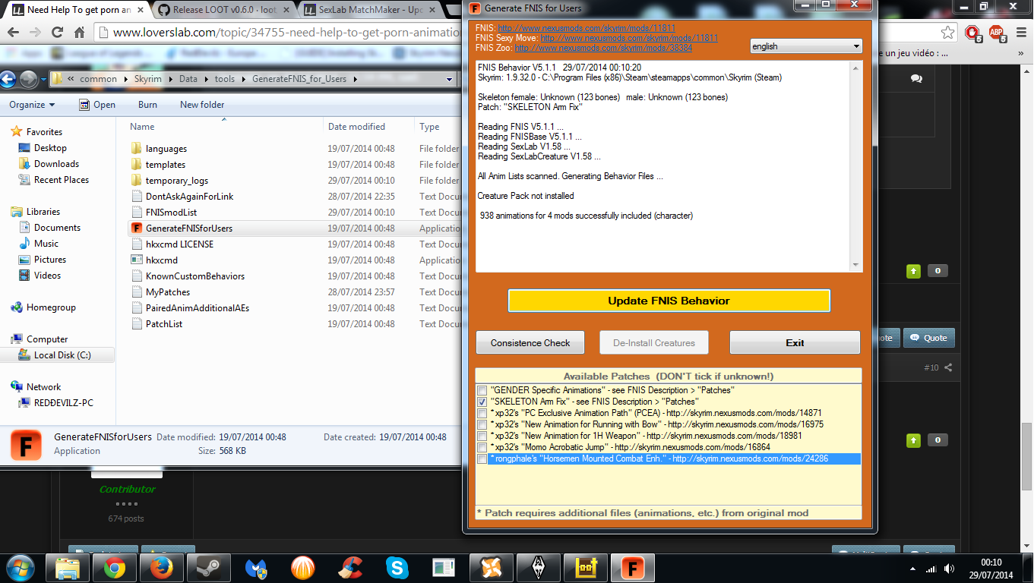Viewport: 1034px width, 583px height.
Task: Click the Chrome address bar URL
Action: tap(289, 33)
